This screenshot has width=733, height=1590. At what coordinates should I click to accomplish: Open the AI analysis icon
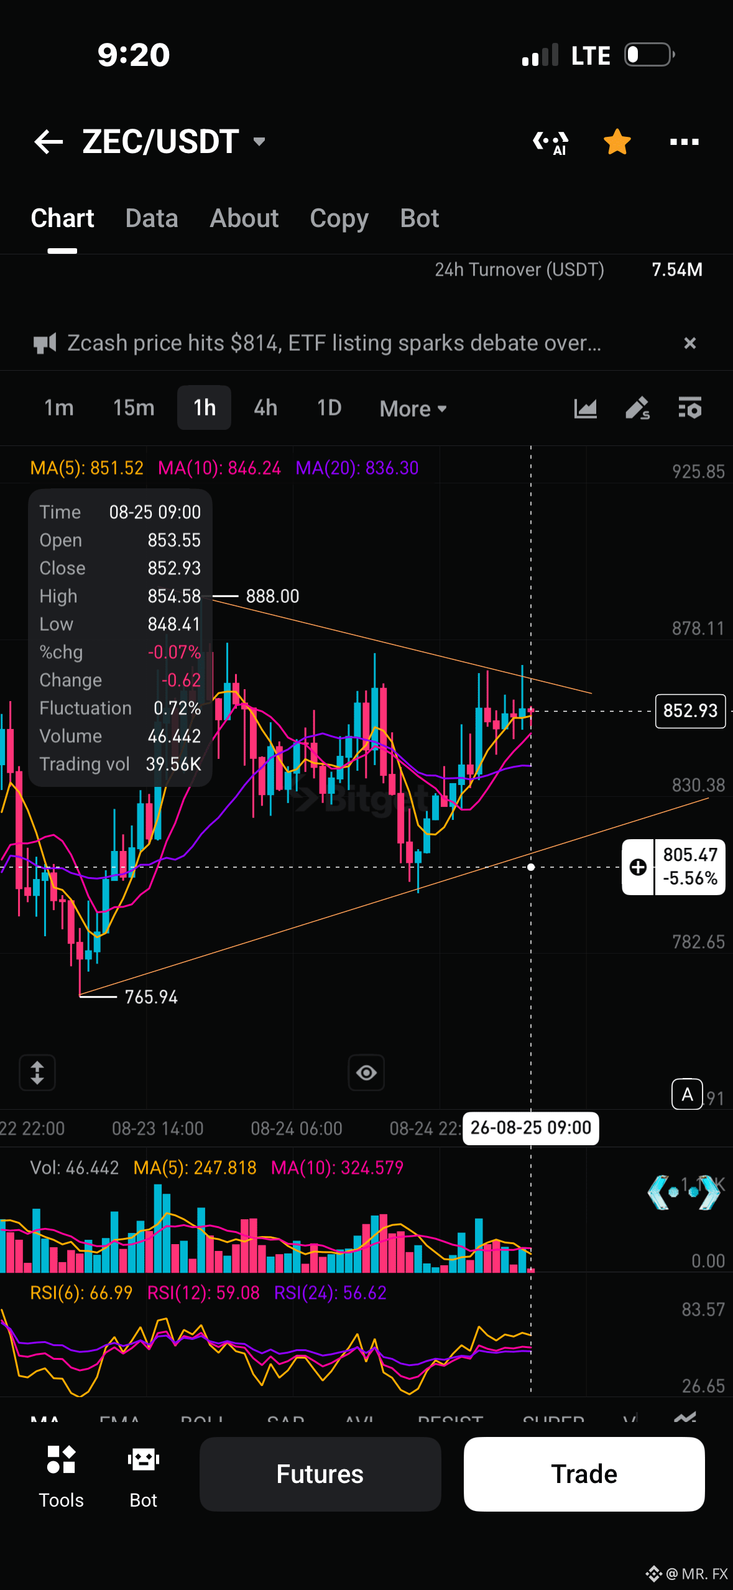(551, 142)
